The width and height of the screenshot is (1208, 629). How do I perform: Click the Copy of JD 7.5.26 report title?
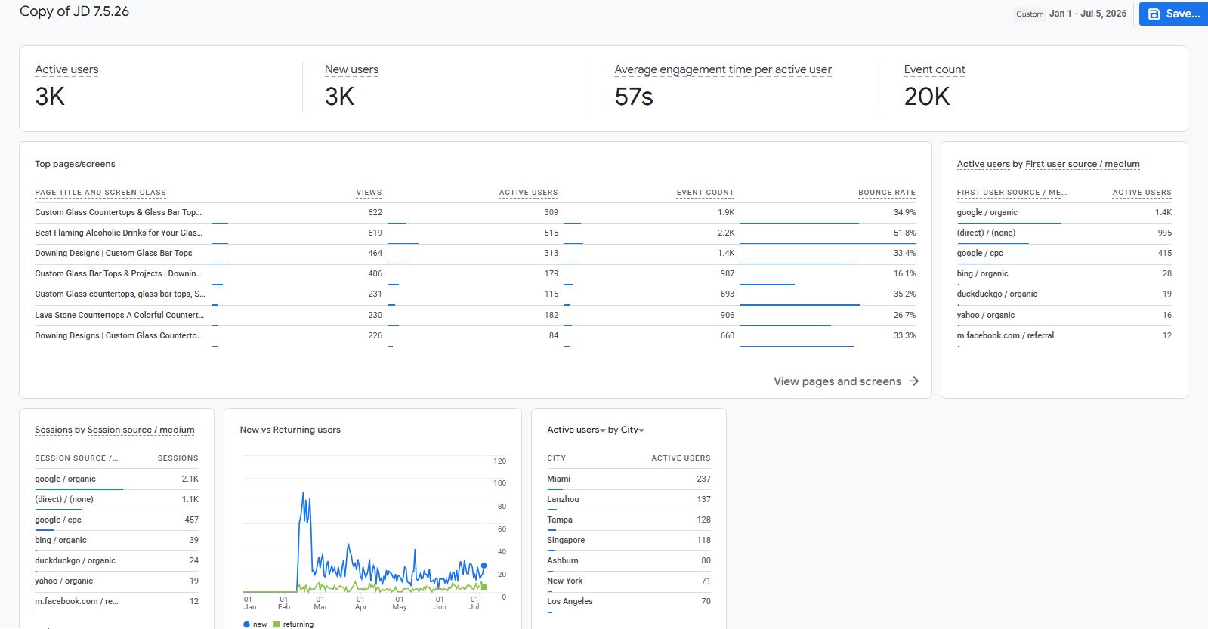[x=74, y=11]
